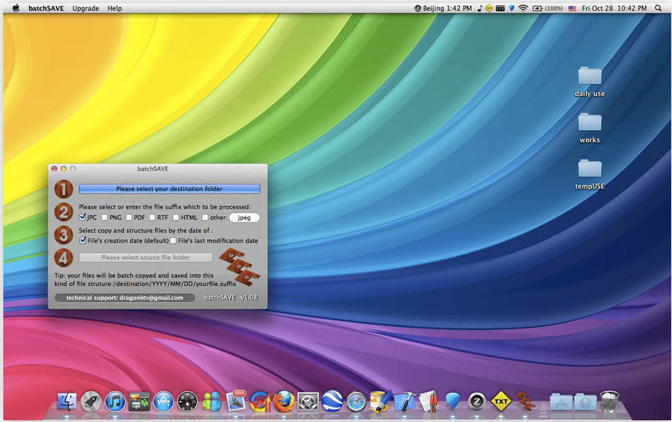Click the batchSAVE window title bar text
Image resolution: width=672 pixels, height=422 pixels.
click(153, 168)
